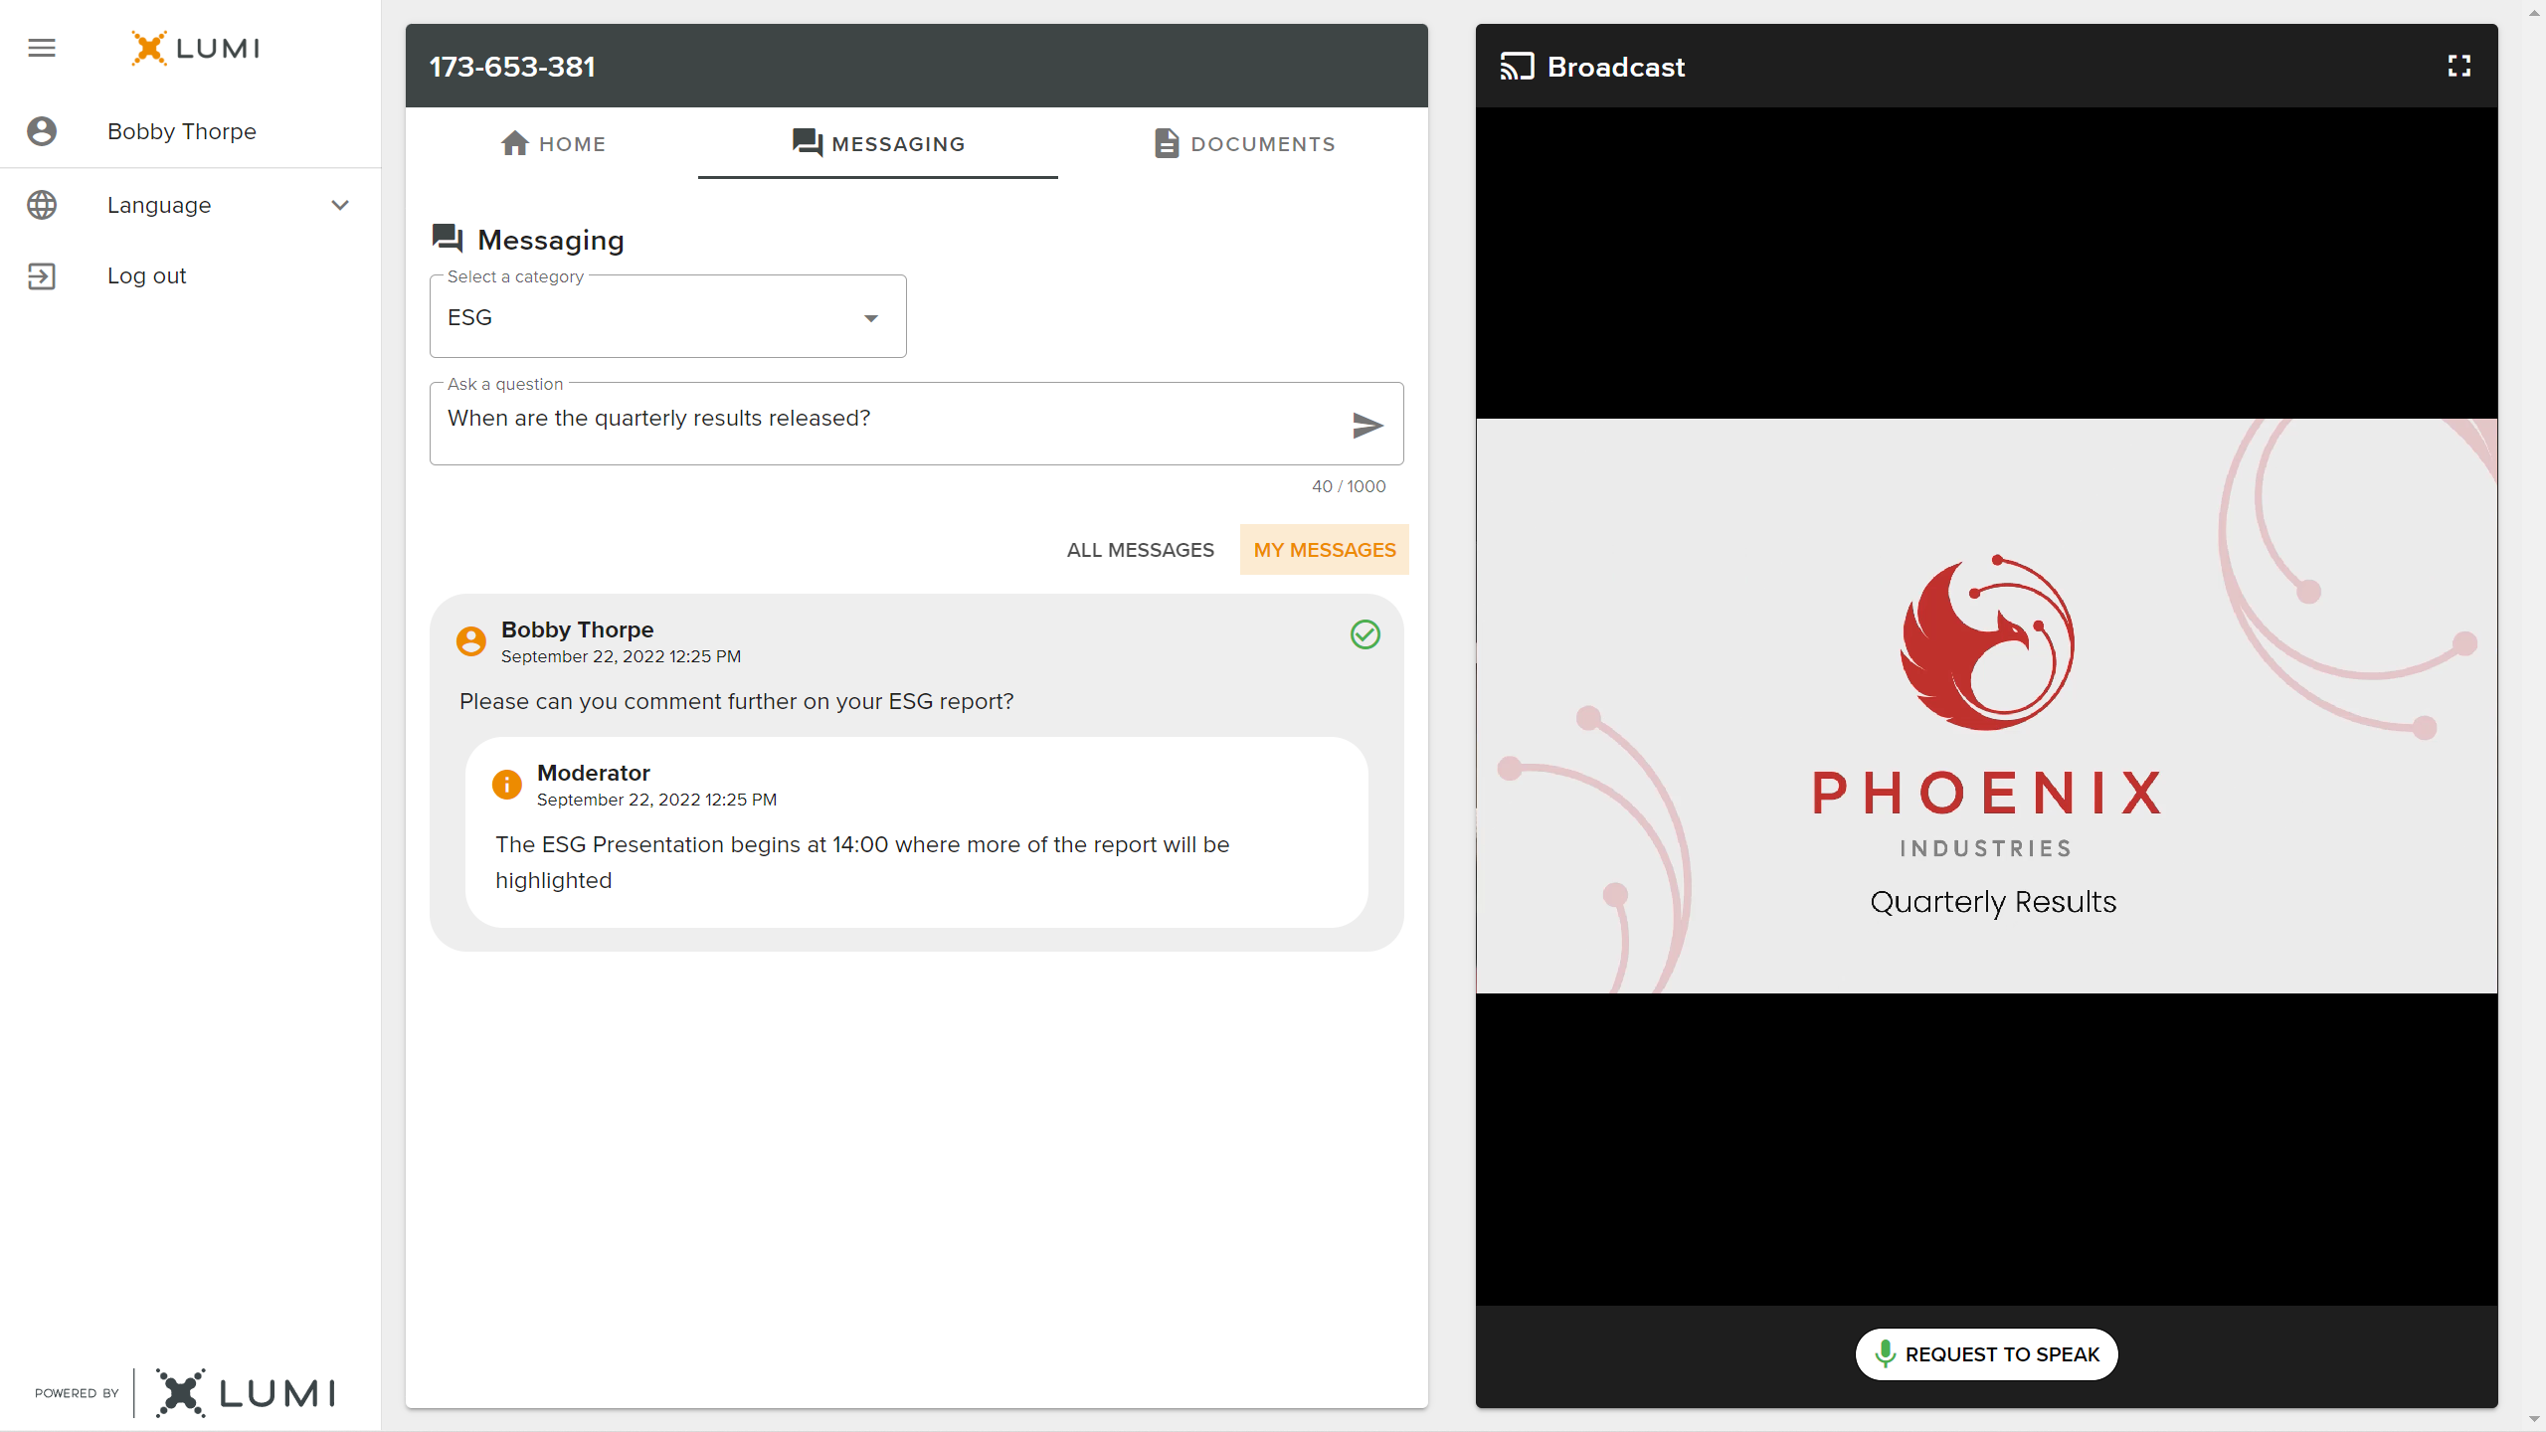
Task: Toggle the fullscreen expand button
Action: [x=2458, y=67]
